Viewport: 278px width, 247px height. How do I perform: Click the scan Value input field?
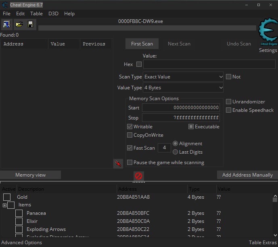(x=209, y=64)
